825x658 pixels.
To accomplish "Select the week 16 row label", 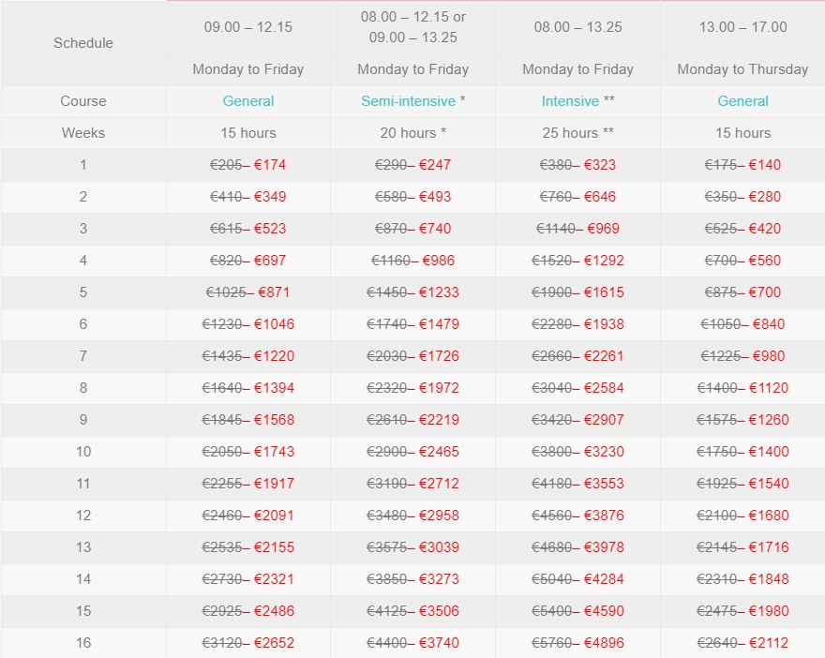I will coord(83,643).
